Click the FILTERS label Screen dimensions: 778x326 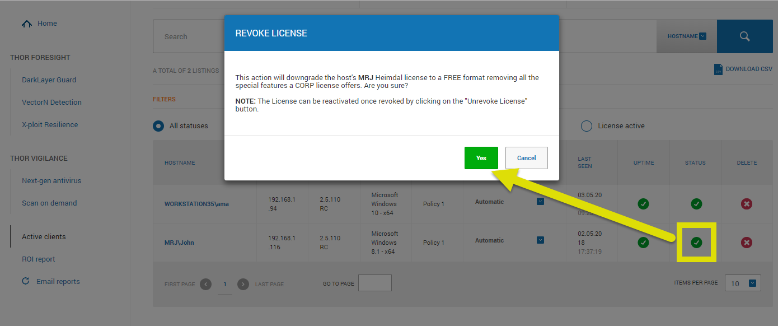point(164,99)
